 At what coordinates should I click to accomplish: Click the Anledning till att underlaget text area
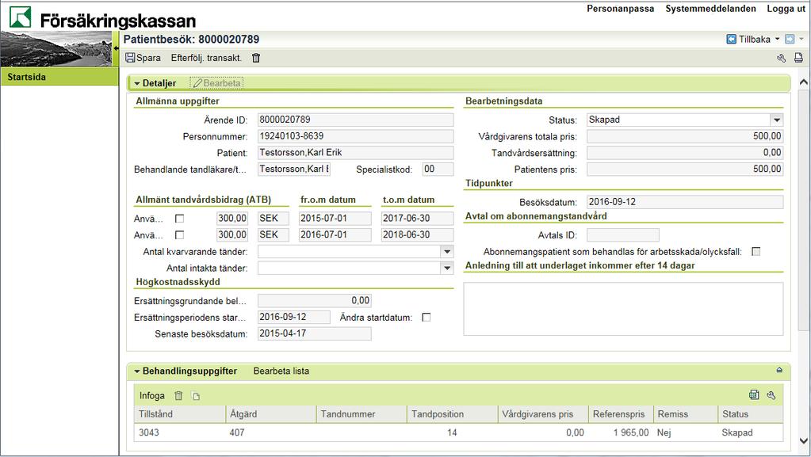623,309
